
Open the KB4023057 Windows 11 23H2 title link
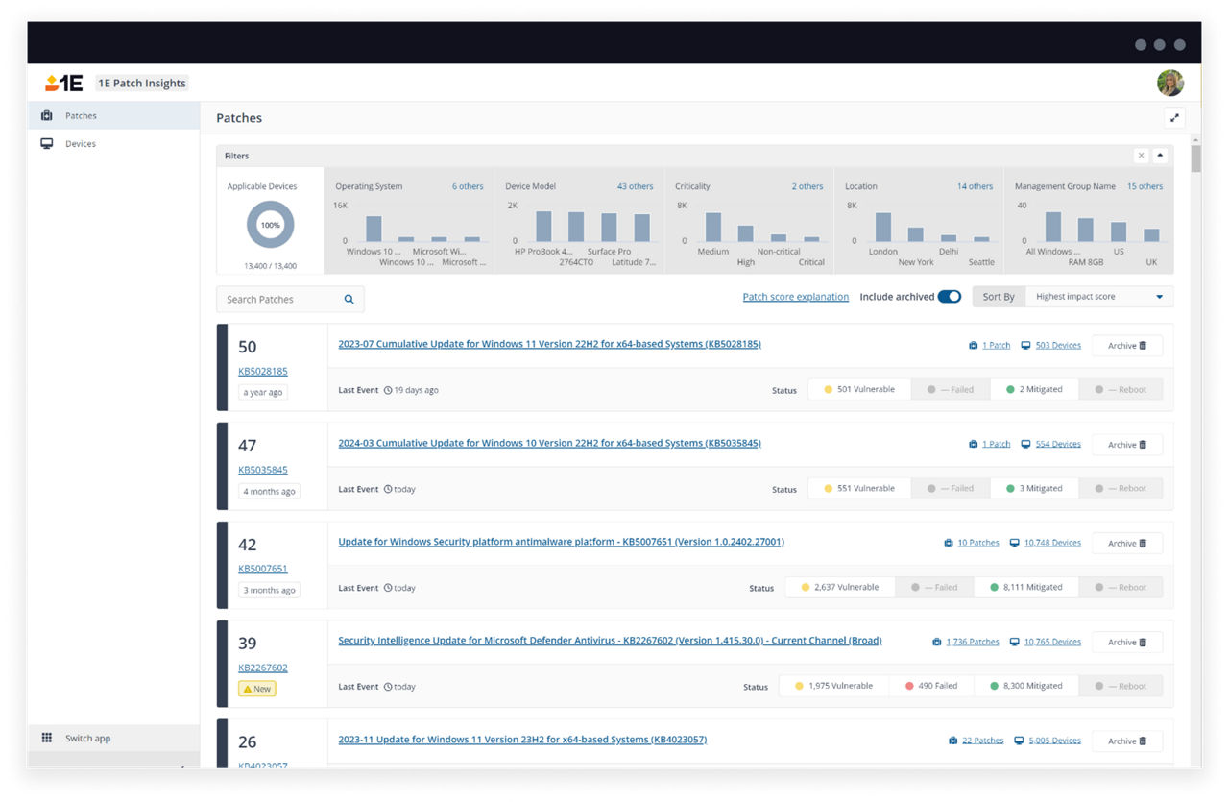522,740
